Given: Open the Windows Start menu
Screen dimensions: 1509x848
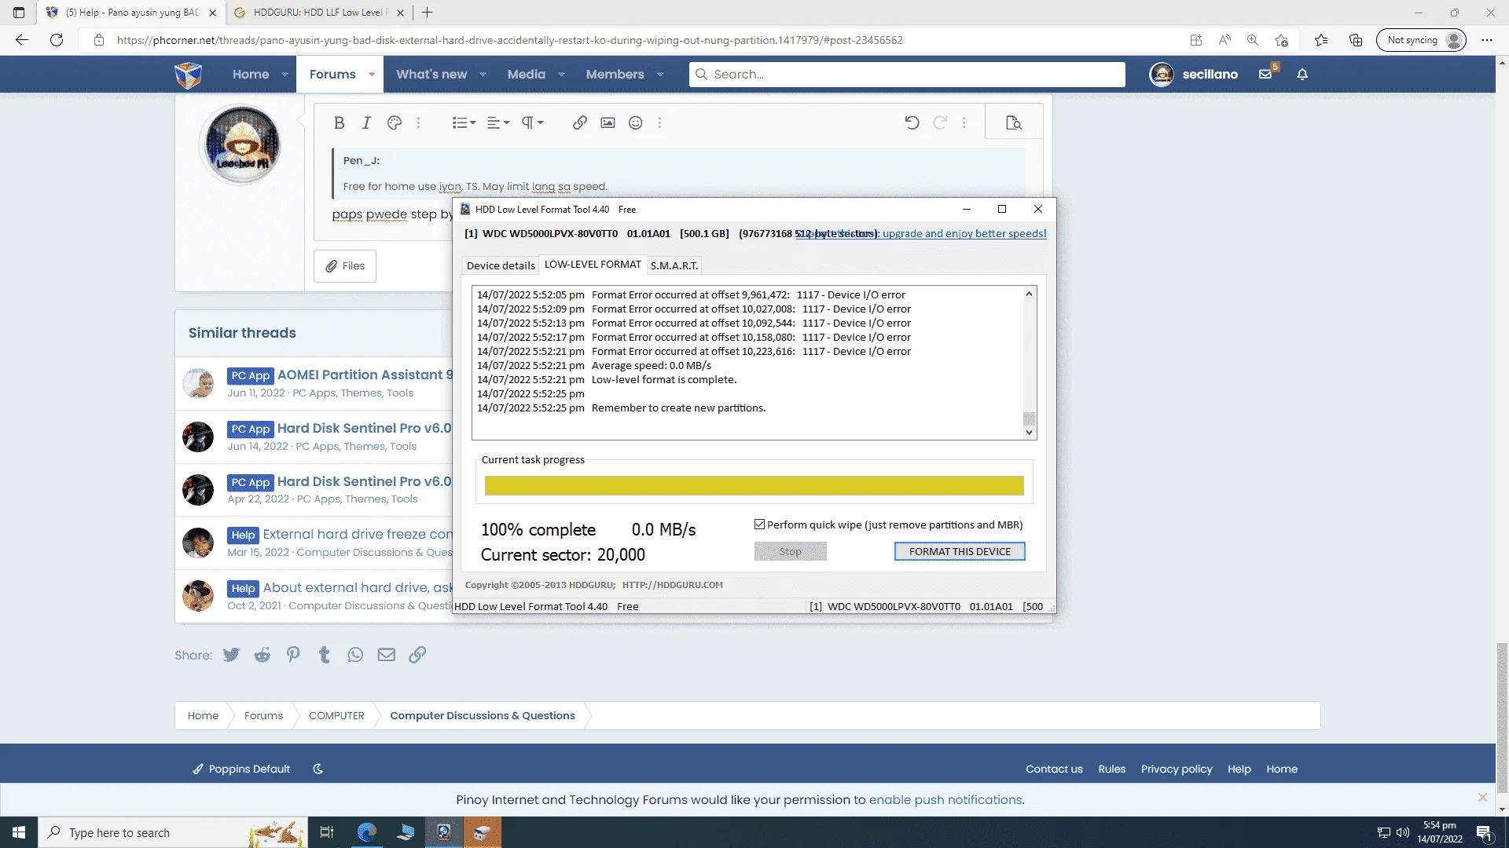Looking at the screenshot, I should 19,832.
